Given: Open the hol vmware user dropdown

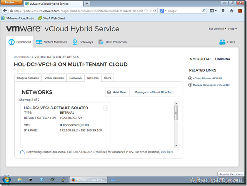Looking at the screenshot, I should coord(217,29).
